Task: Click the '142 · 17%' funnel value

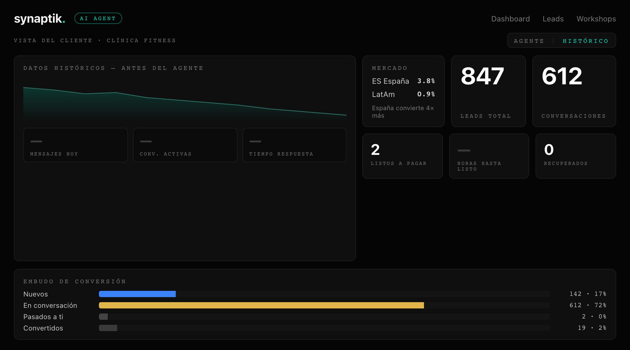Action: coord(588,294)
